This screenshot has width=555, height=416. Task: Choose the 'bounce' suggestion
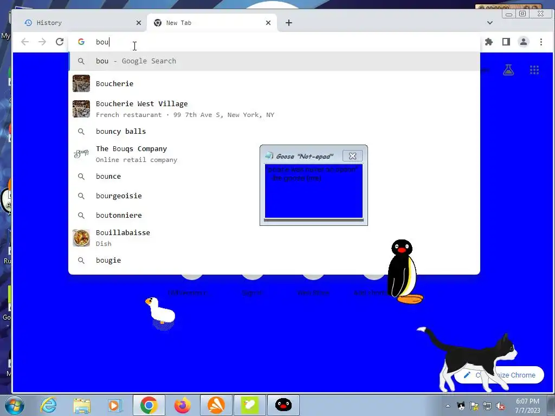pos(274,176)
